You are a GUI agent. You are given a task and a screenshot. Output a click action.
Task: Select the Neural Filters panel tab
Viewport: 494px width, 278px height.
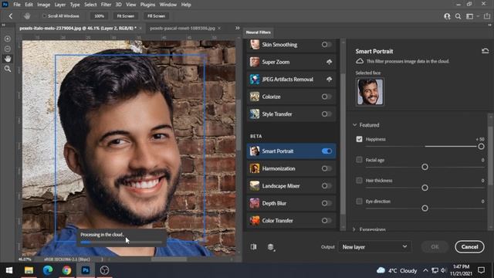[x=258, y=32]
